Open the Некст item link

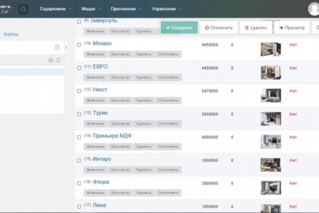(100, 90)
